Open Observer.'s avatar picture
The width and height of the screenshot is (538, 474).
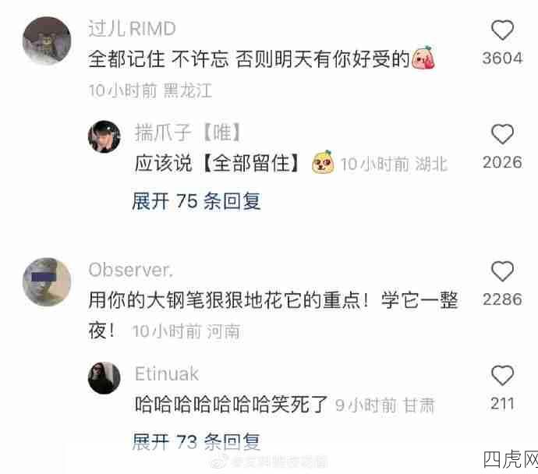pyautogui.click(x=47, y=281)
